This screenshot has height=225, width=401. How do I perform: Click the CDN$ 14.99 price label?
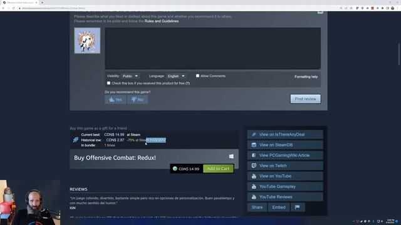189,169
